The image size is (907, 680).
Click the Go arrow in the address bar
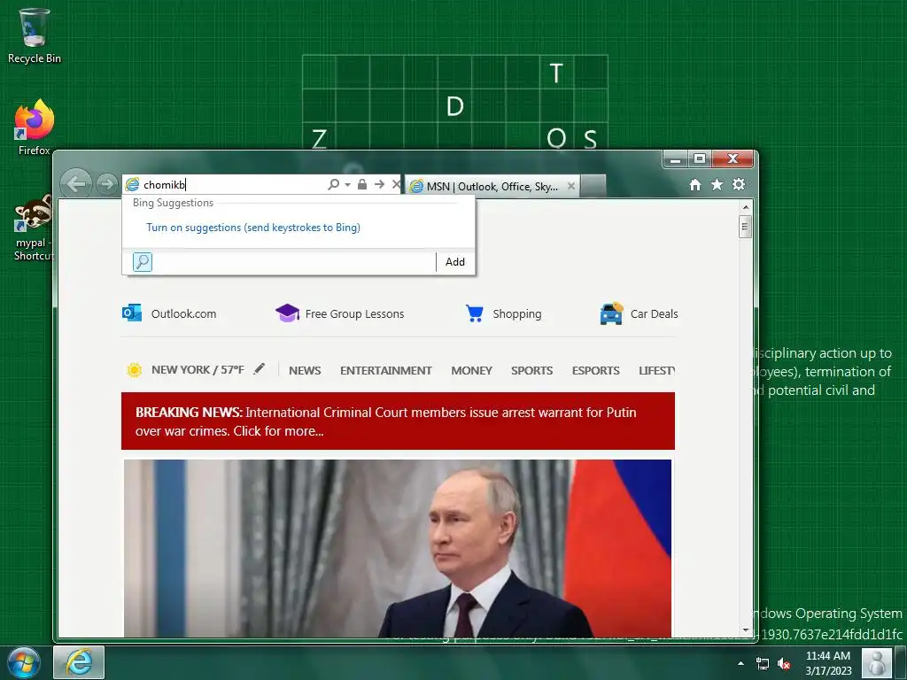point(379,184)
